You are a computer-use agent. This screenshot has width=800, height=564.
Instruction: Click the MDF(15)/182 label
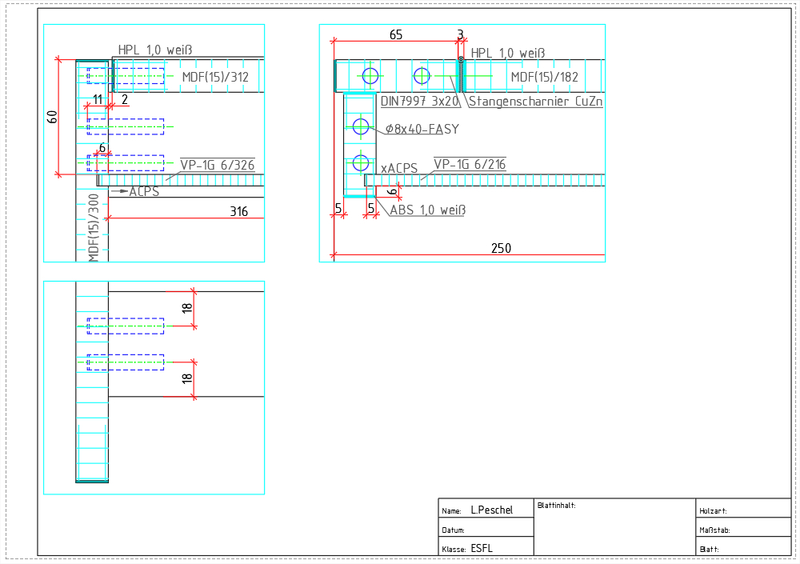(544, 77)
